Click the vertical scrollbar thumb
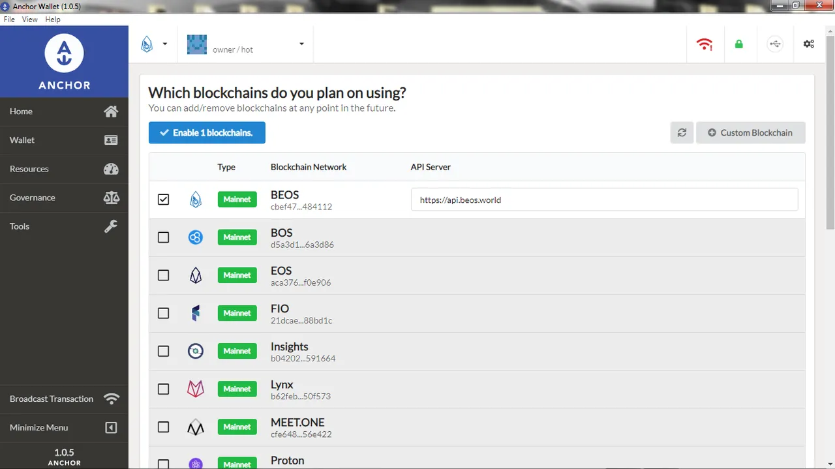 [x=830, y=131]
